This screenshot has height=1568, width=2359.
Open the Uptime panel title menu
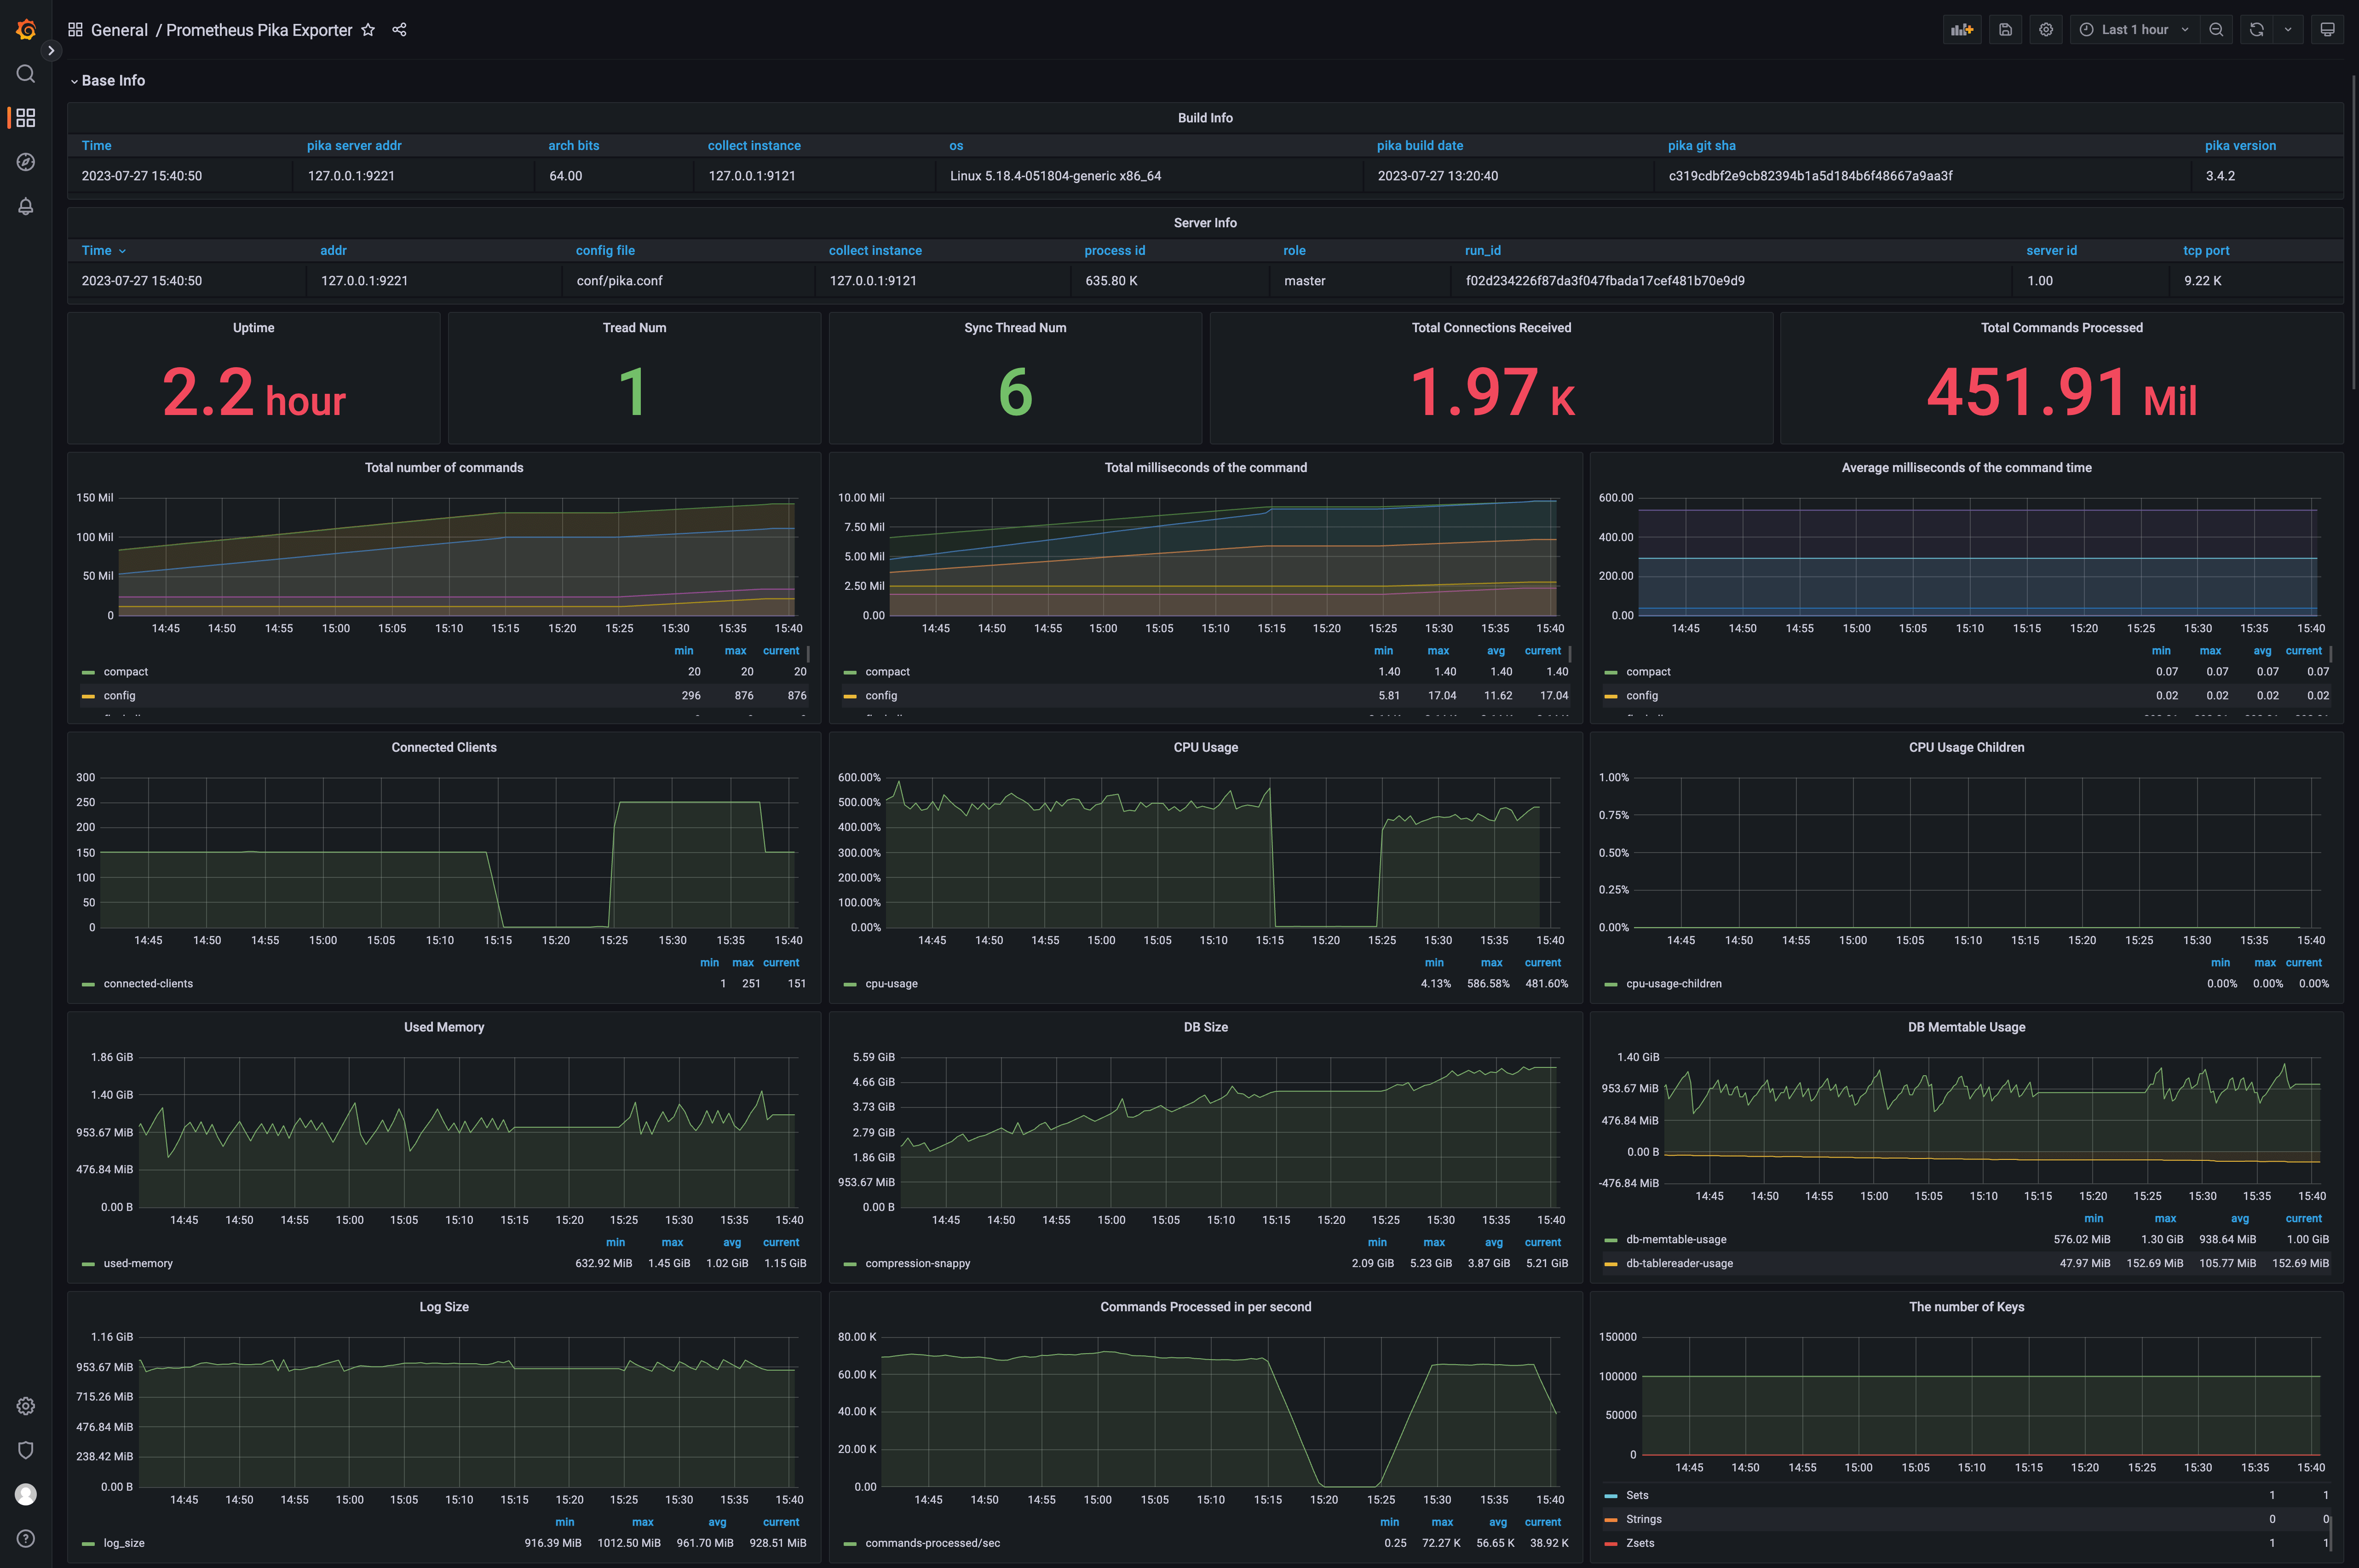pyautogui.click(x=253, y=328)
